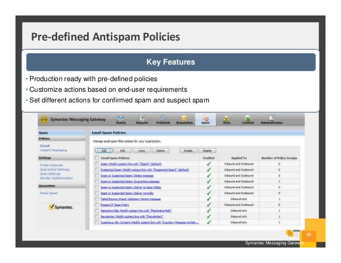Image resolution: width=341 pixels, height=263 pixels.
Task: Open Instant Messaging policies link
Action: click(x=53, y=150)
